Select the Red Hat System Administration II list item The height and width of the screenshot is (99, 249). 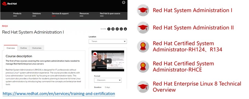(193, 27)
